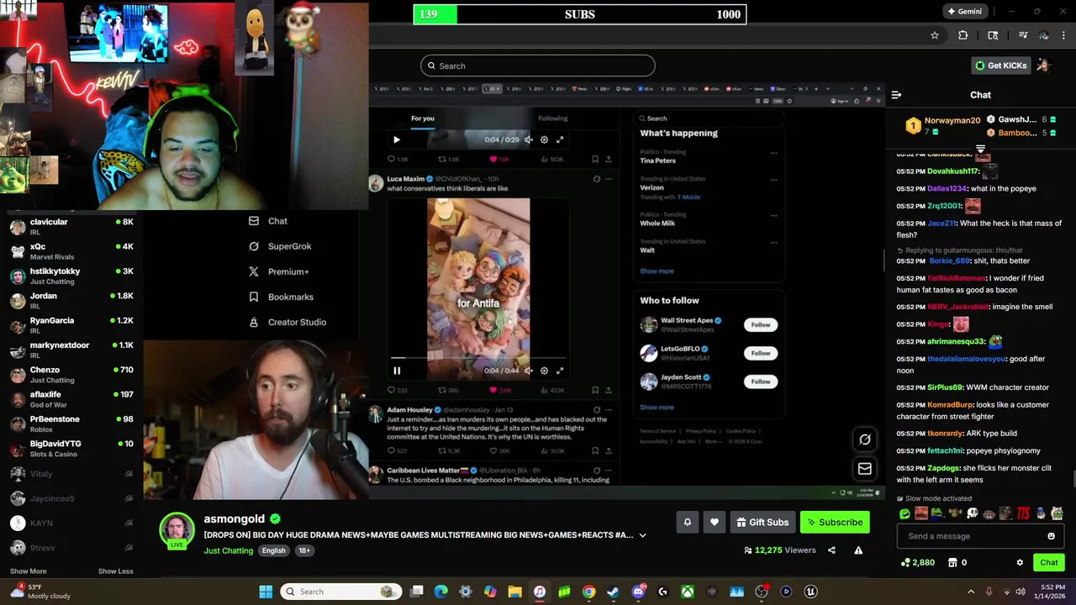Bookmark the Luca Maxim video tweet
1076x605 pixels.
click(x=595, y=390)
